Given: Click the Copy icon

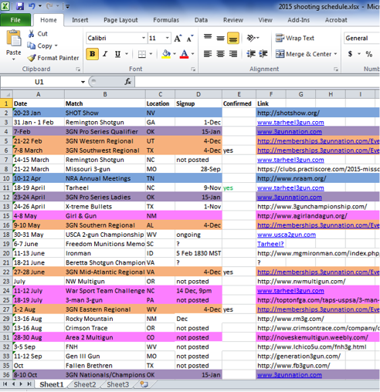Looking at the screenshot, I should pyautogui.click(x=32, y=46).
